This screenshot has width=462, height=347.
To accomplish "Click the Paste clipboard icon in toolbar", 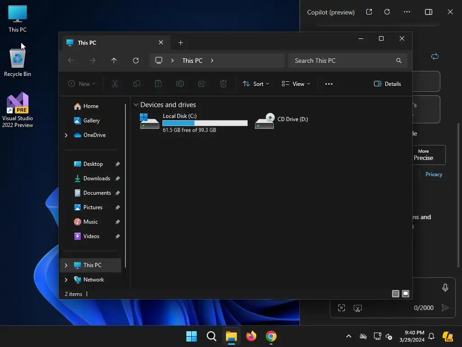I will [x=158, y=84].
